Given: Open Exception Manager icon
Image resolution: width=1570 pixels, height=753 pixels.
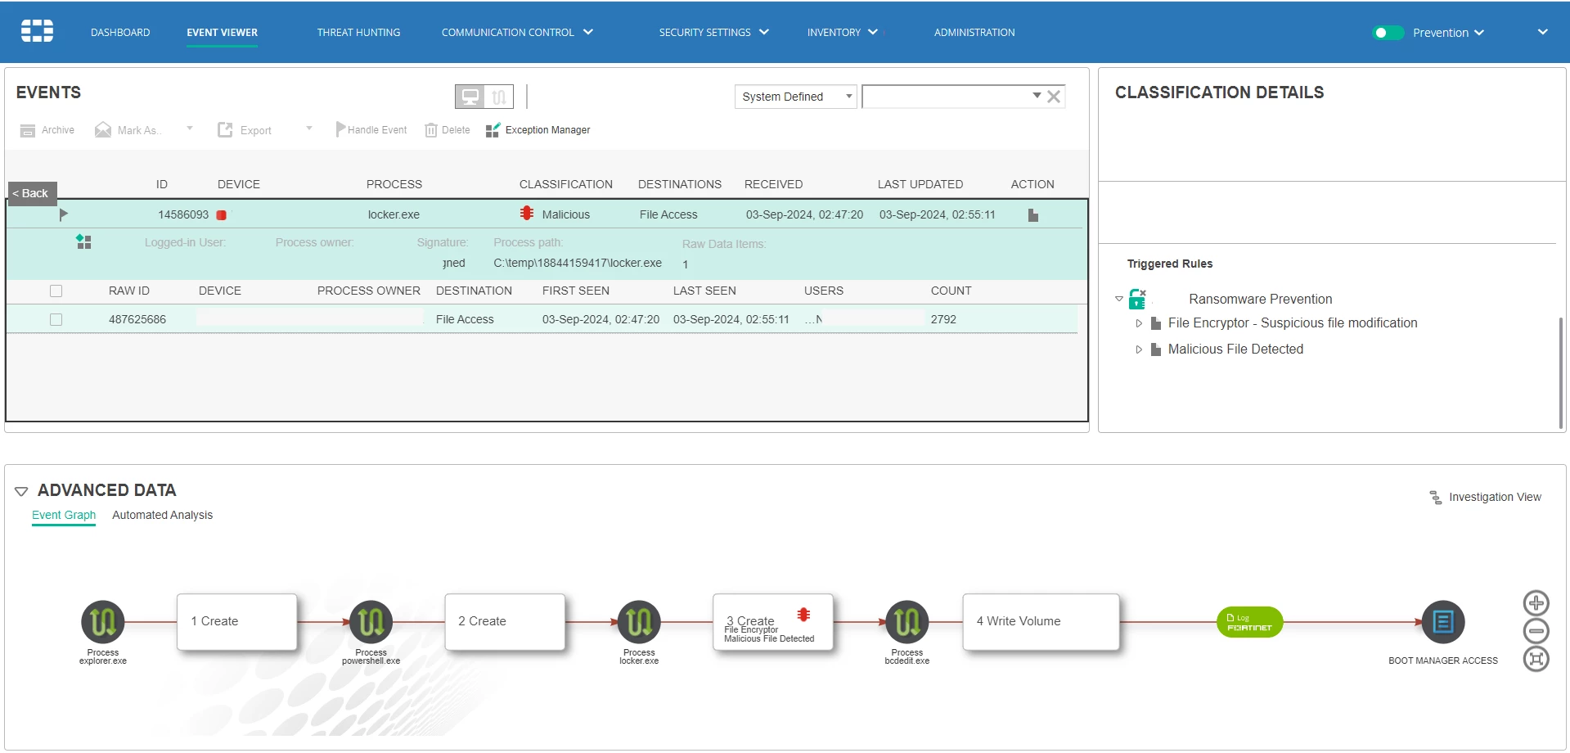Looking at the screenshot, I should 493,130.
